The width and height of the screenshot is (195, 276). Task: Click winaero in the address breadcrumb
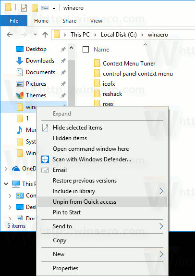click(158, 35)
